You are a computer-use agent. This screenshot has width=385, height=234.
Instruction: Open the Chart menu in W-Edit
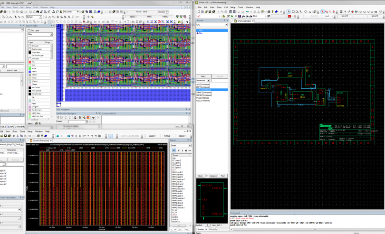click(x=22, y=131)
